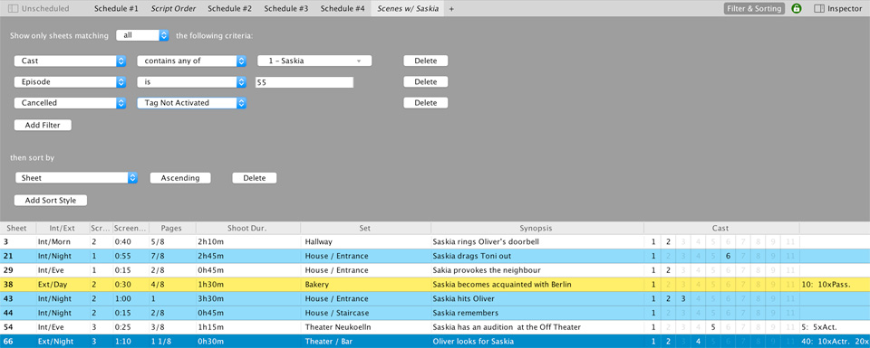Viewport: 870px width, 348px height.
Task: Toggle the Filter & Sorting button
Action: coord(754,8)
